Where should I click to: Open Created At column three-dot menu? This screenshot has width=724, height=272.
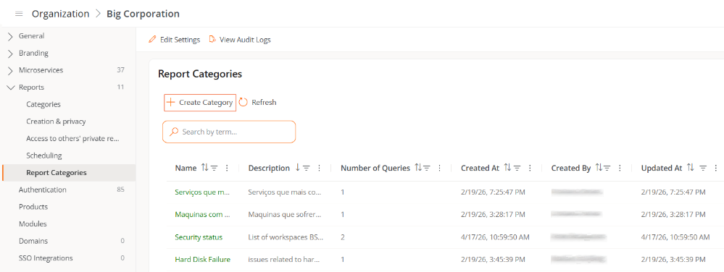point(530,169)
